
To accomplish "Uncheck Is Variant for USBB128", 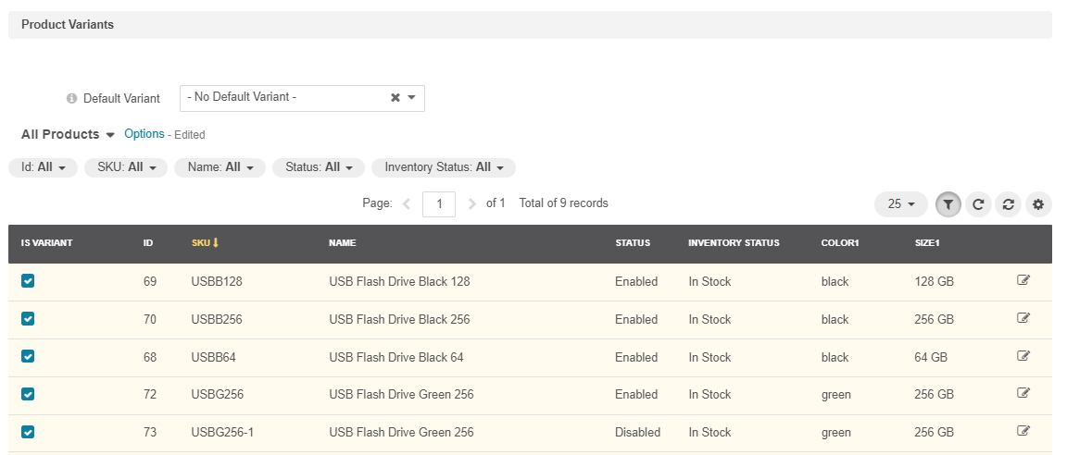I will pyautogui.click(x=28, y=281).
